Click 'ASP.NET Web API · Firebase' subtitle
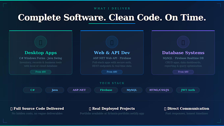The width and height of the screenshot is (224, 126). coord(112,58)
